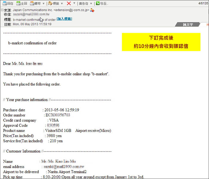Click the sender address extension@j-com.co.jp
Screen dimensions: 209x179
(x=71, y=10)
